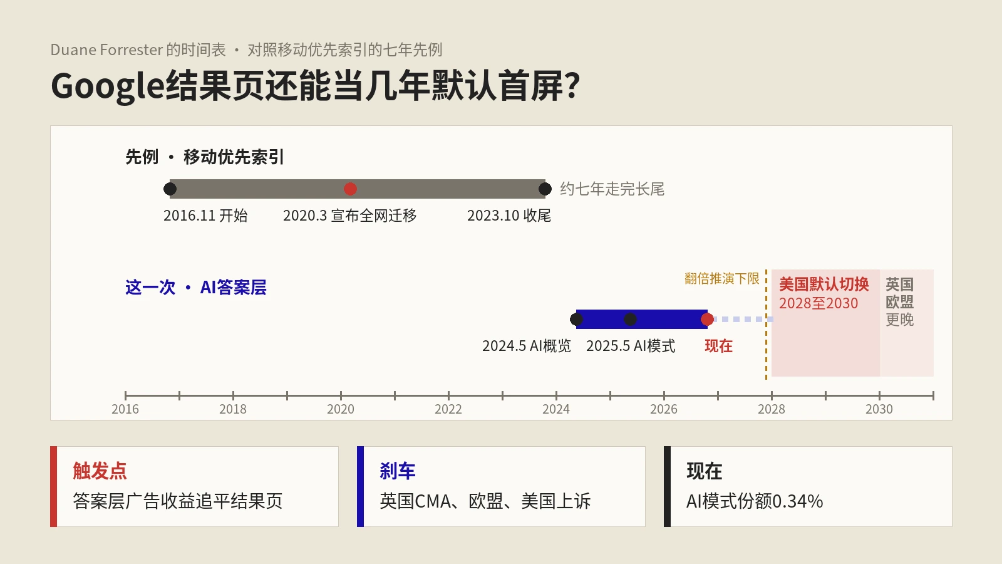Click the date range "2028至2030"

819,303
